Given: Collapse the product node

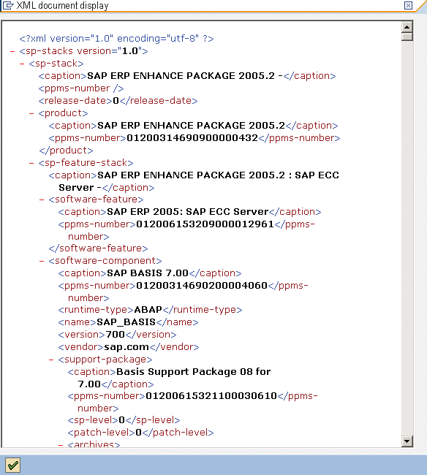Looking at the screenshot, I should (31, 113).
